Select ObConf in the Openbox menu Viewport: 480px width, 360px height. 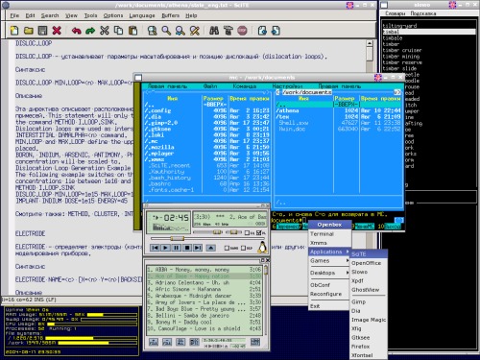329,285
